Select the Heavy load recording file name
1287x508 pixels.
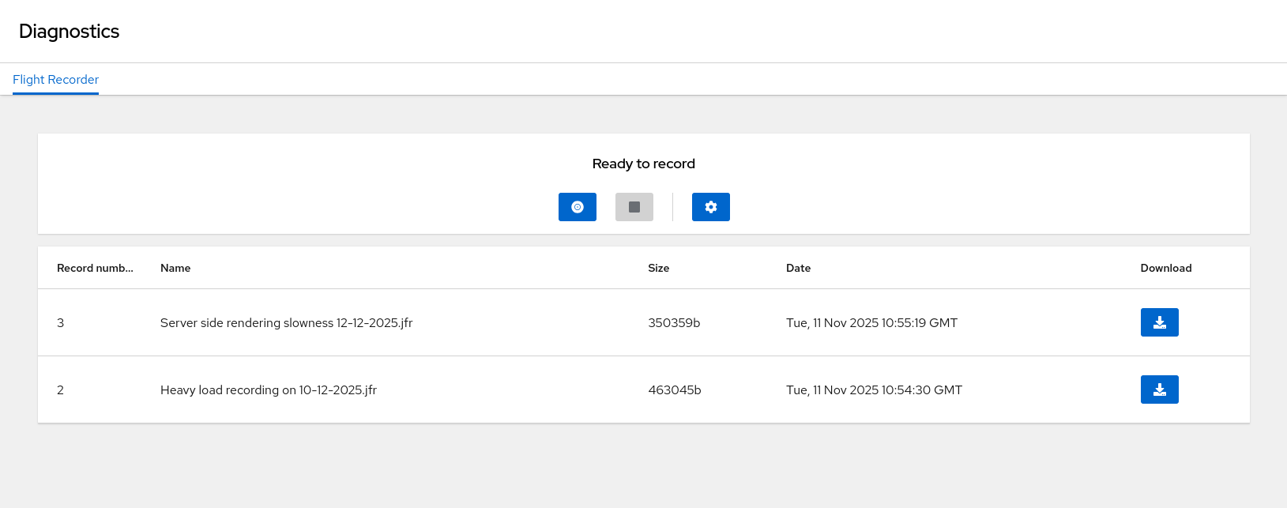[x=268, y=389]
